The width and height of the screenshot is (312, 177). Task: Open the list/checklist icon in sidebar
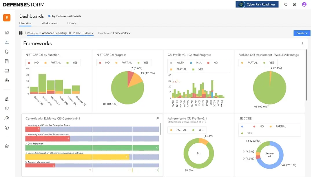[x=7, y=61]
